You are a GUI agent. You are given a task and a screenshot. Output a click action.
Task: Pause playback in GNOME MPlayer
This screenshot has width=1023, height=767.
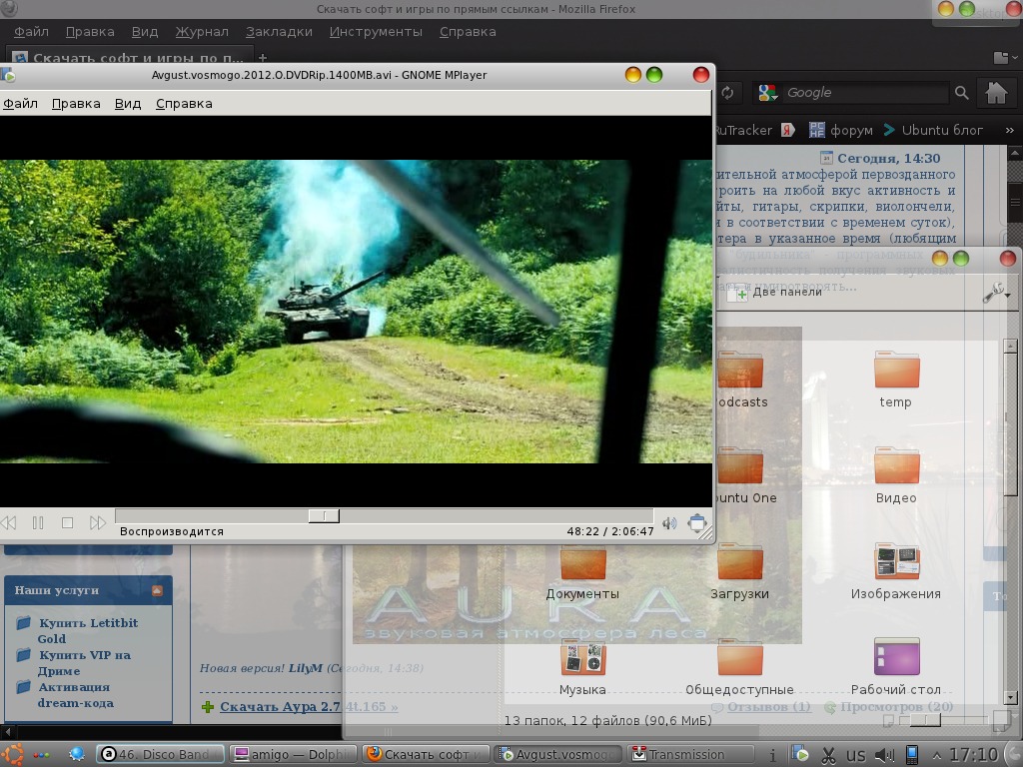(38, 522)
